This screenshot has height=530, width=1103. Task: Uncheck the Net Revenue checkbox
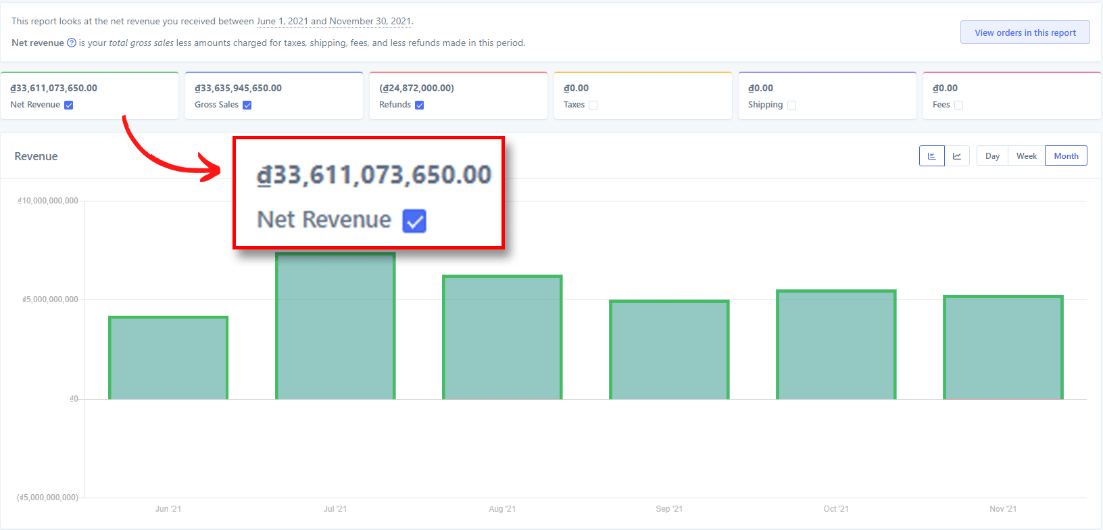coord(68,105)
